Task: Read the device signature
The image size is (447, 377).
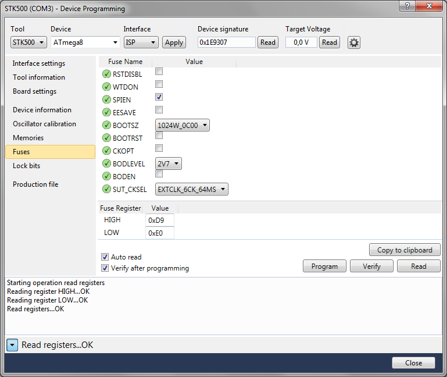Action: 268,42
